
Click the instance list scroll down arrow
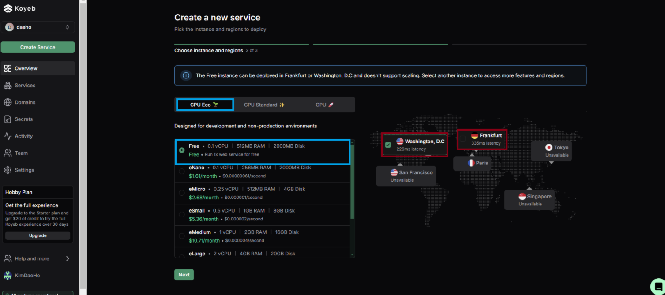coord(352,255)
